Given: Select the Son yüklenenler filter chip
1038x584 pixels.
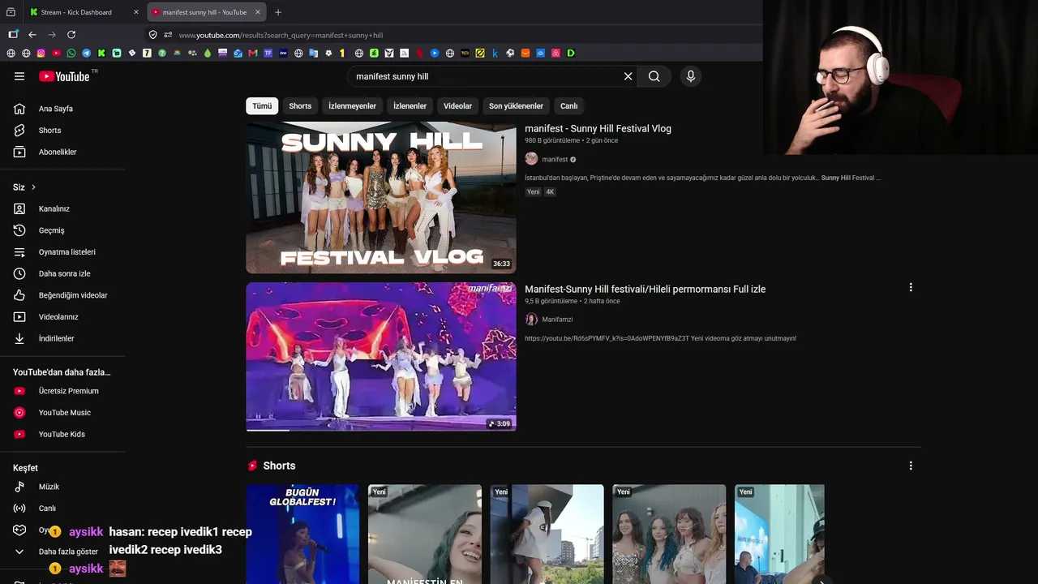Looking at the screenshot, I should coord(516,106).
